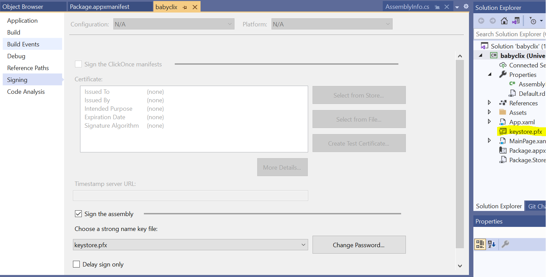Screen dimensions: 546x277
Task: Click the References icon in Solution Explorer
Action: 503,103
